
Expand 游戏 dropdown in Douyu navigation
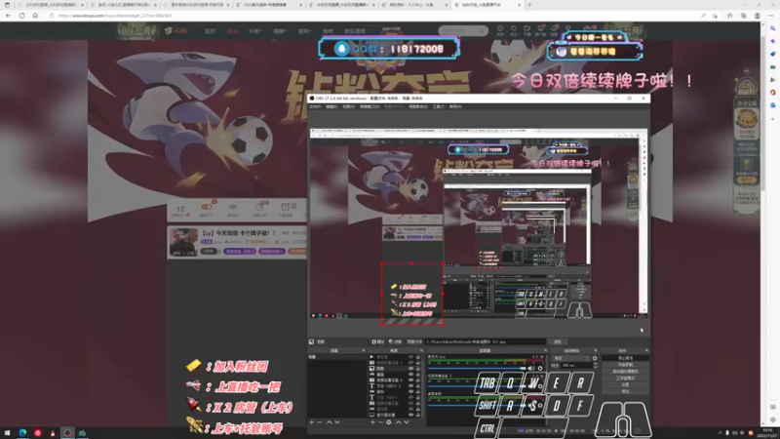(304, 31)
